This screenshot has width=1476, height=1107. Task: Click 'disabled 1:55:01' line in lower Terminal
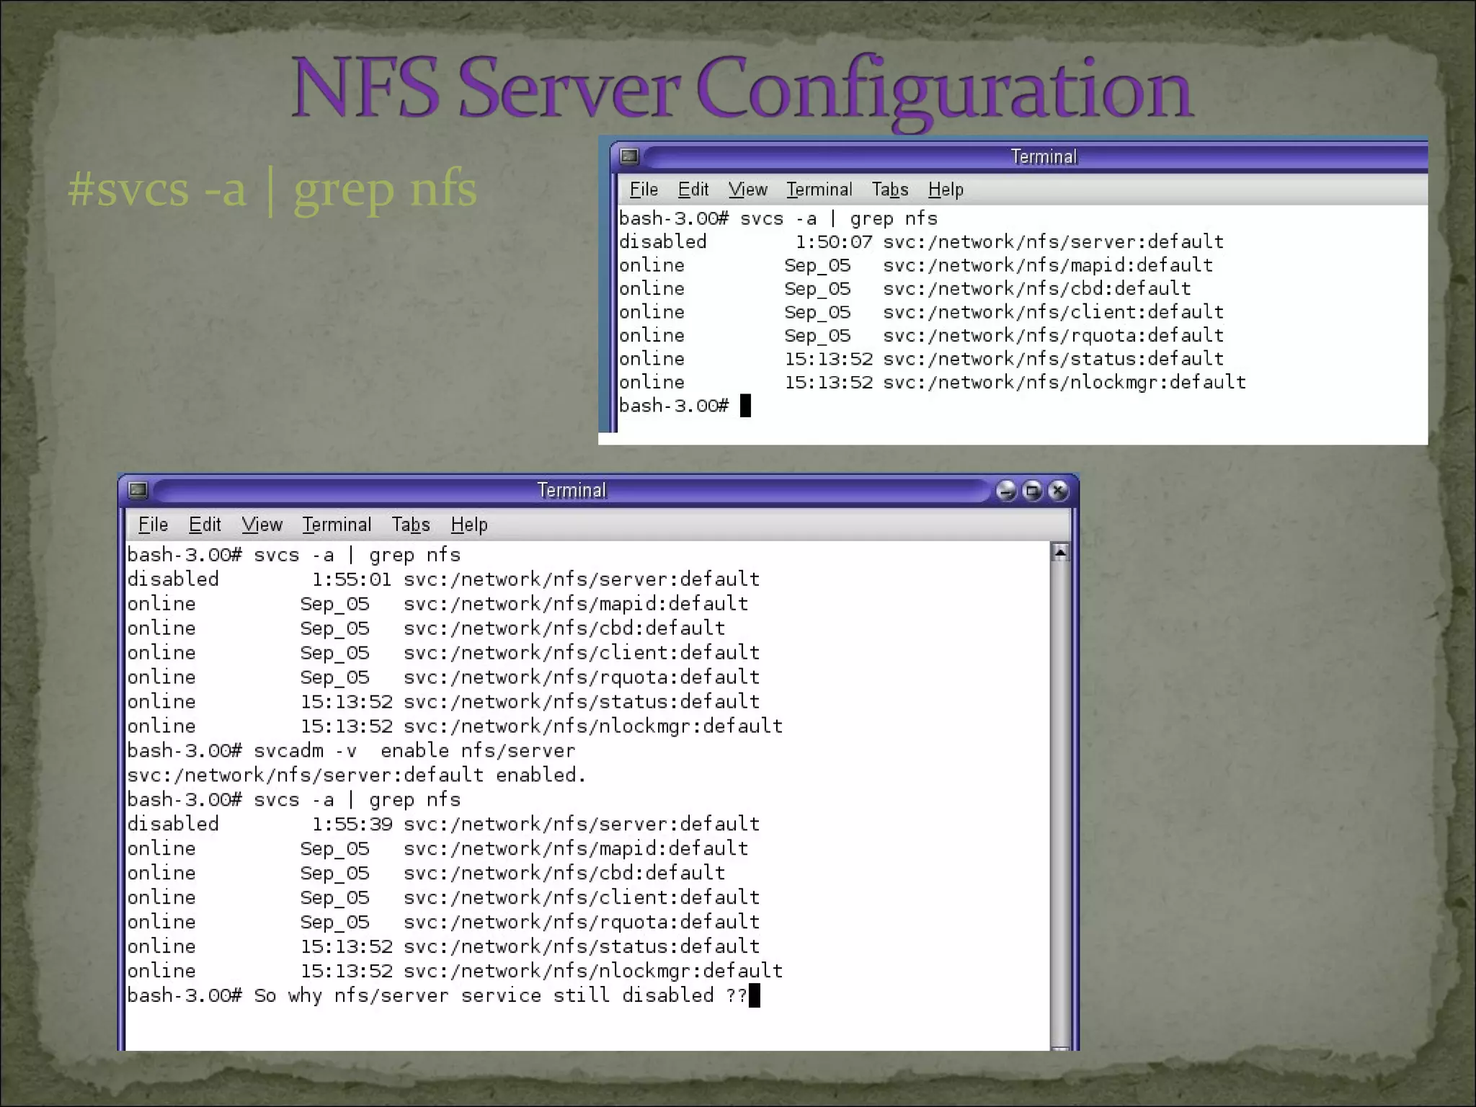[443, 579]
